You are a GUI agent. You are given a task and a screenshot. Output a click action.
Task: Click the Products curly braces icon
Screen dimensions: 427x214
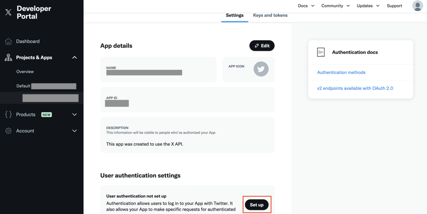click(x=9, y=114)
